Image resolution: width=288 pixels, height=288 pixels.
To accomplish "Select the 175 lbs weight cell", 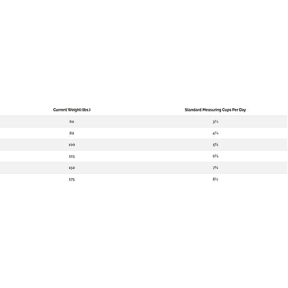I will [x=72, y=179].
